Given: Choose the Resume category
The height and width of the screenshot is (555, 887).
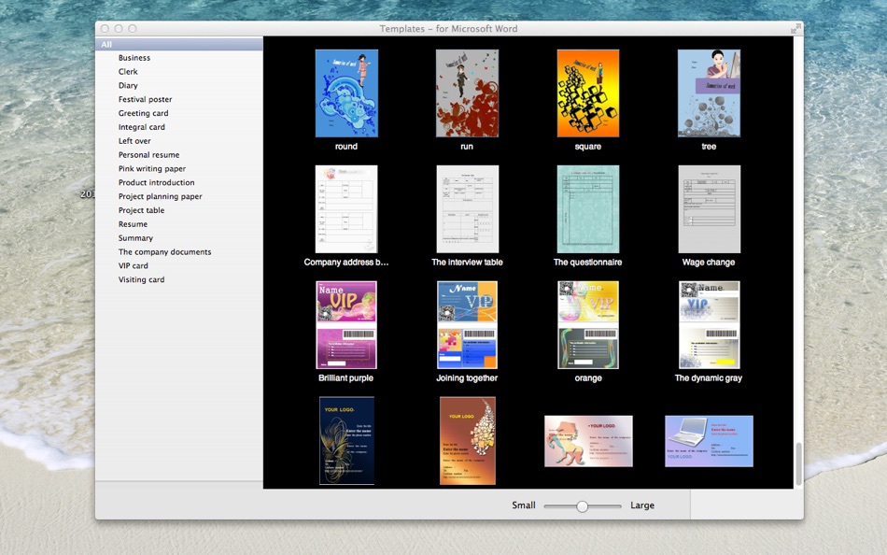Looking at the screenshot, I should point(133,224).
